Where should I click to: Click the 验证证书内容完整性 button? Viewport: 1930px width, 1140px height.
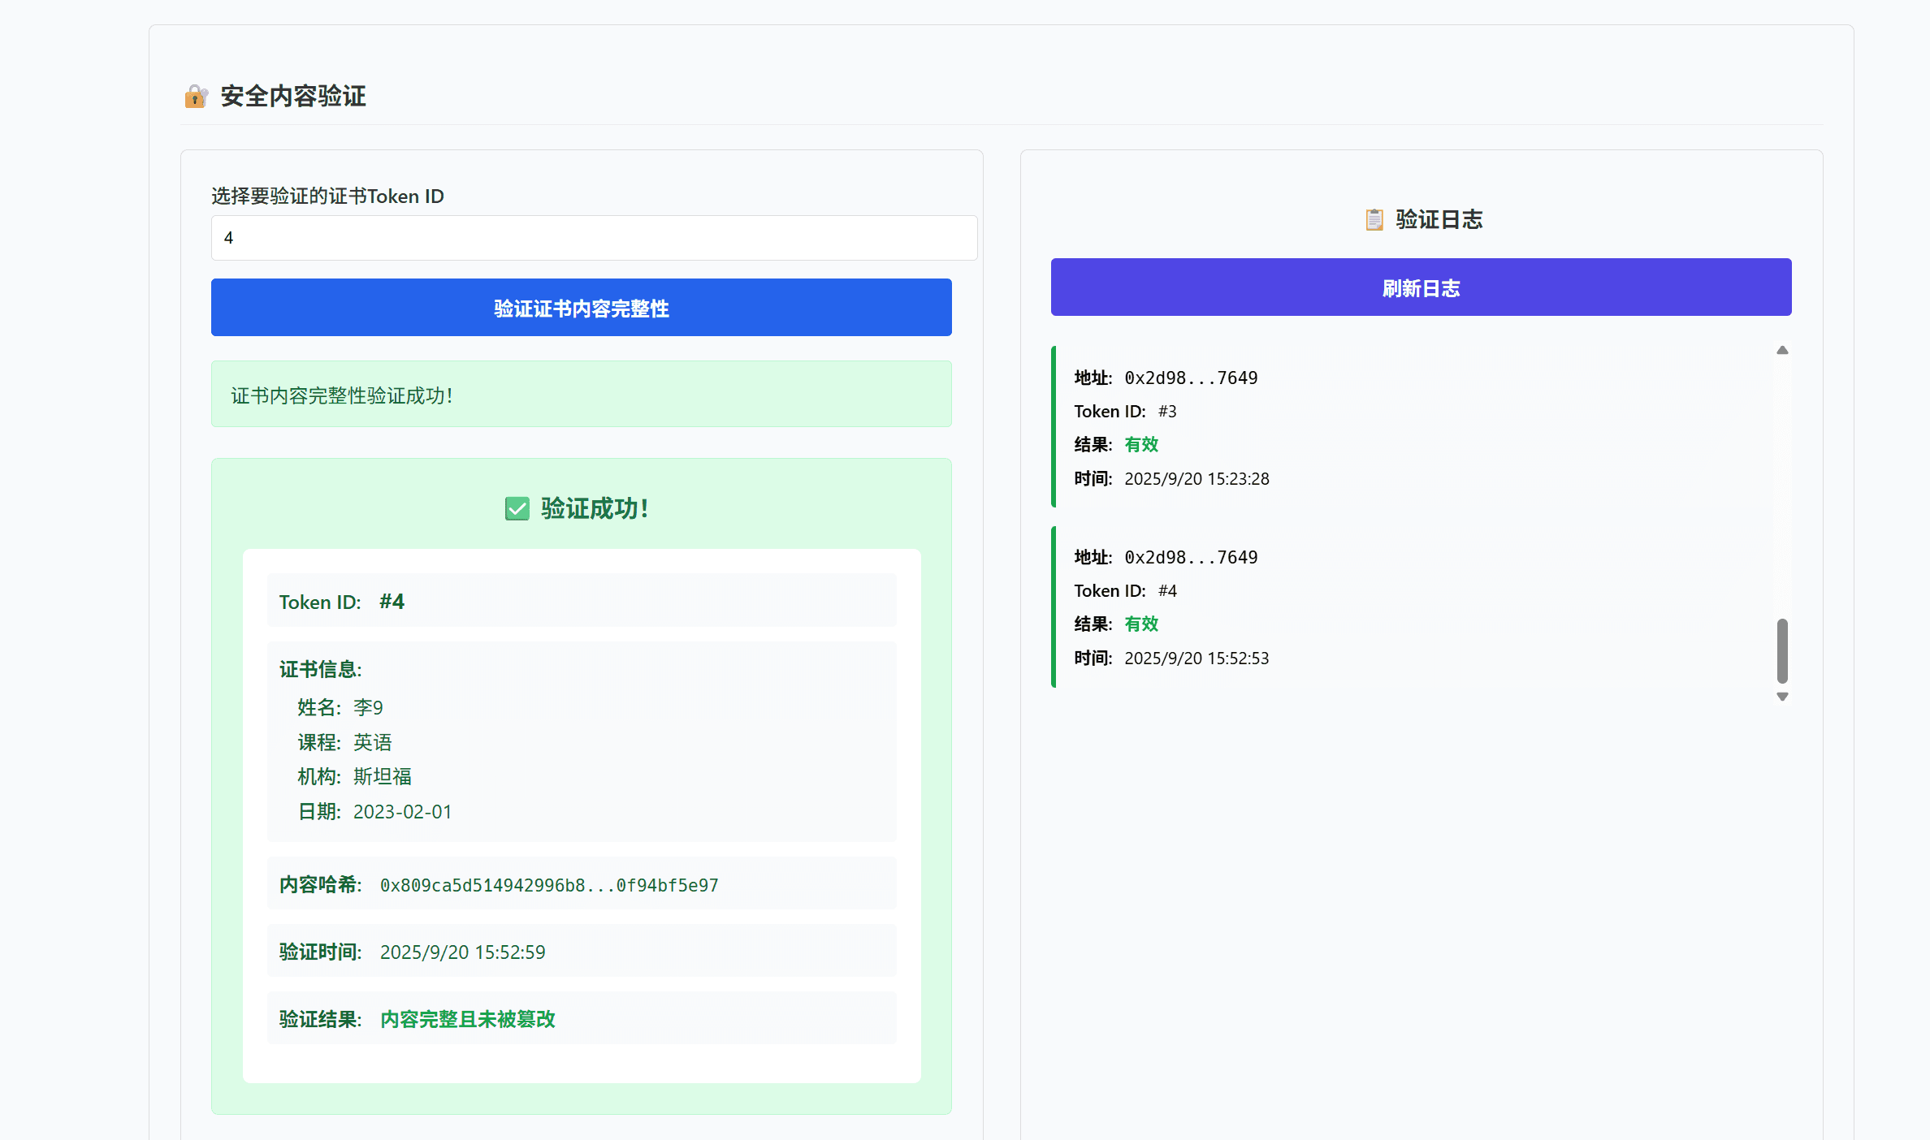coord(581,308)
